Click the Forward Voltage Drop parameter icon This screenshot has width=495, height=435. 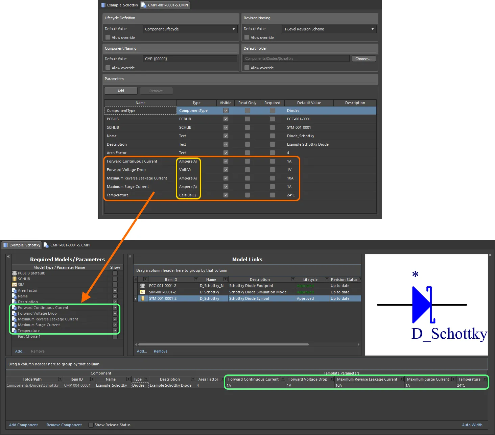coord(14,313)
